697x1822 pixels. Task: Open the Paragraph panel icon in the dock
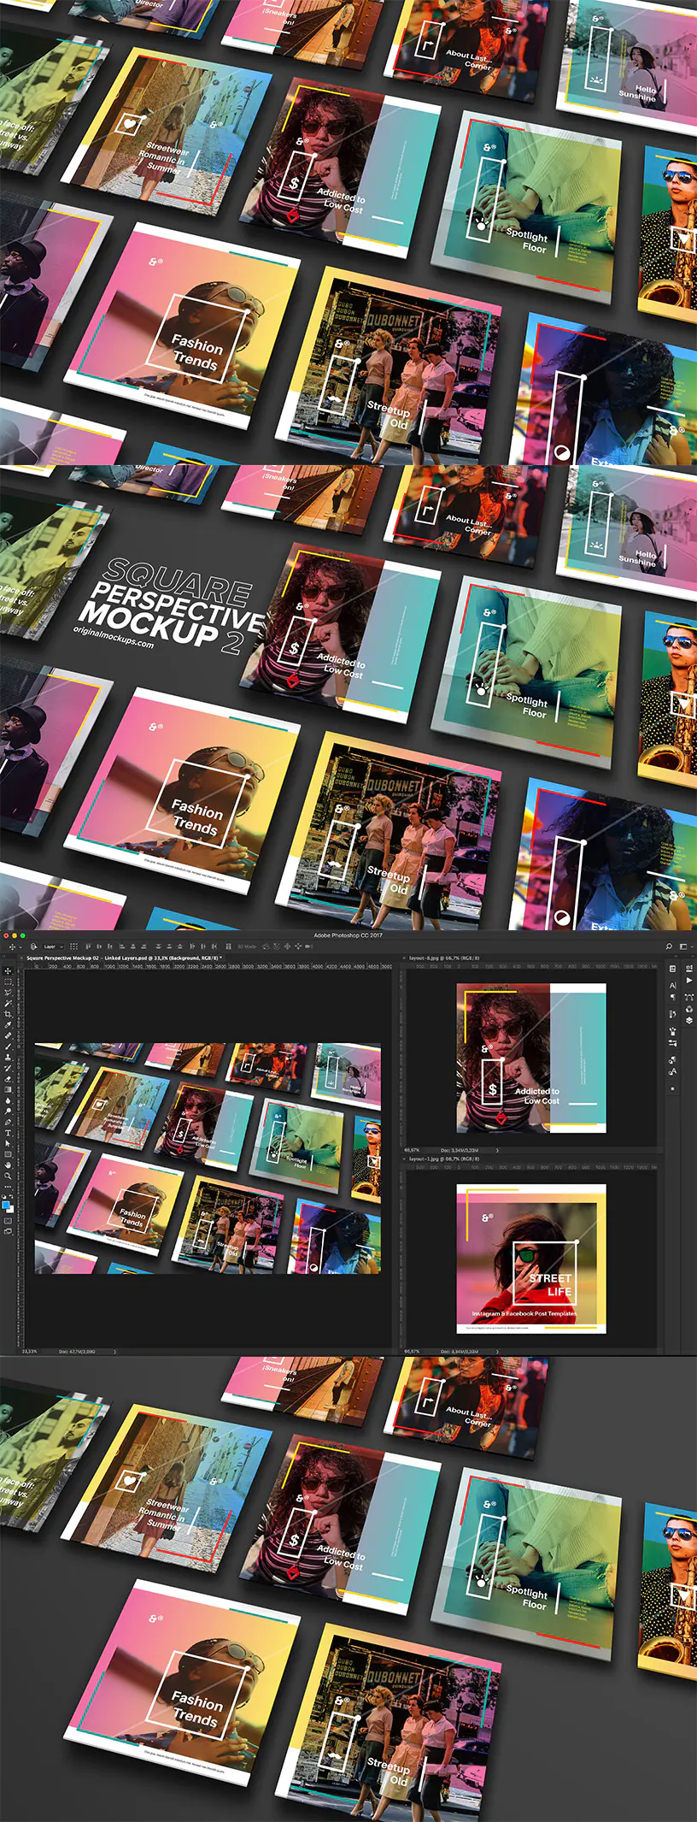[x=673, y=997]
